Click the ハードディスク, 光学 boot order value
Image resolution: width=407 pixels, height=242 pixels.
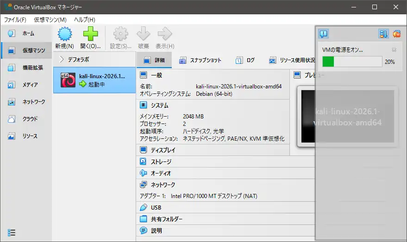(x=203, y=131)
